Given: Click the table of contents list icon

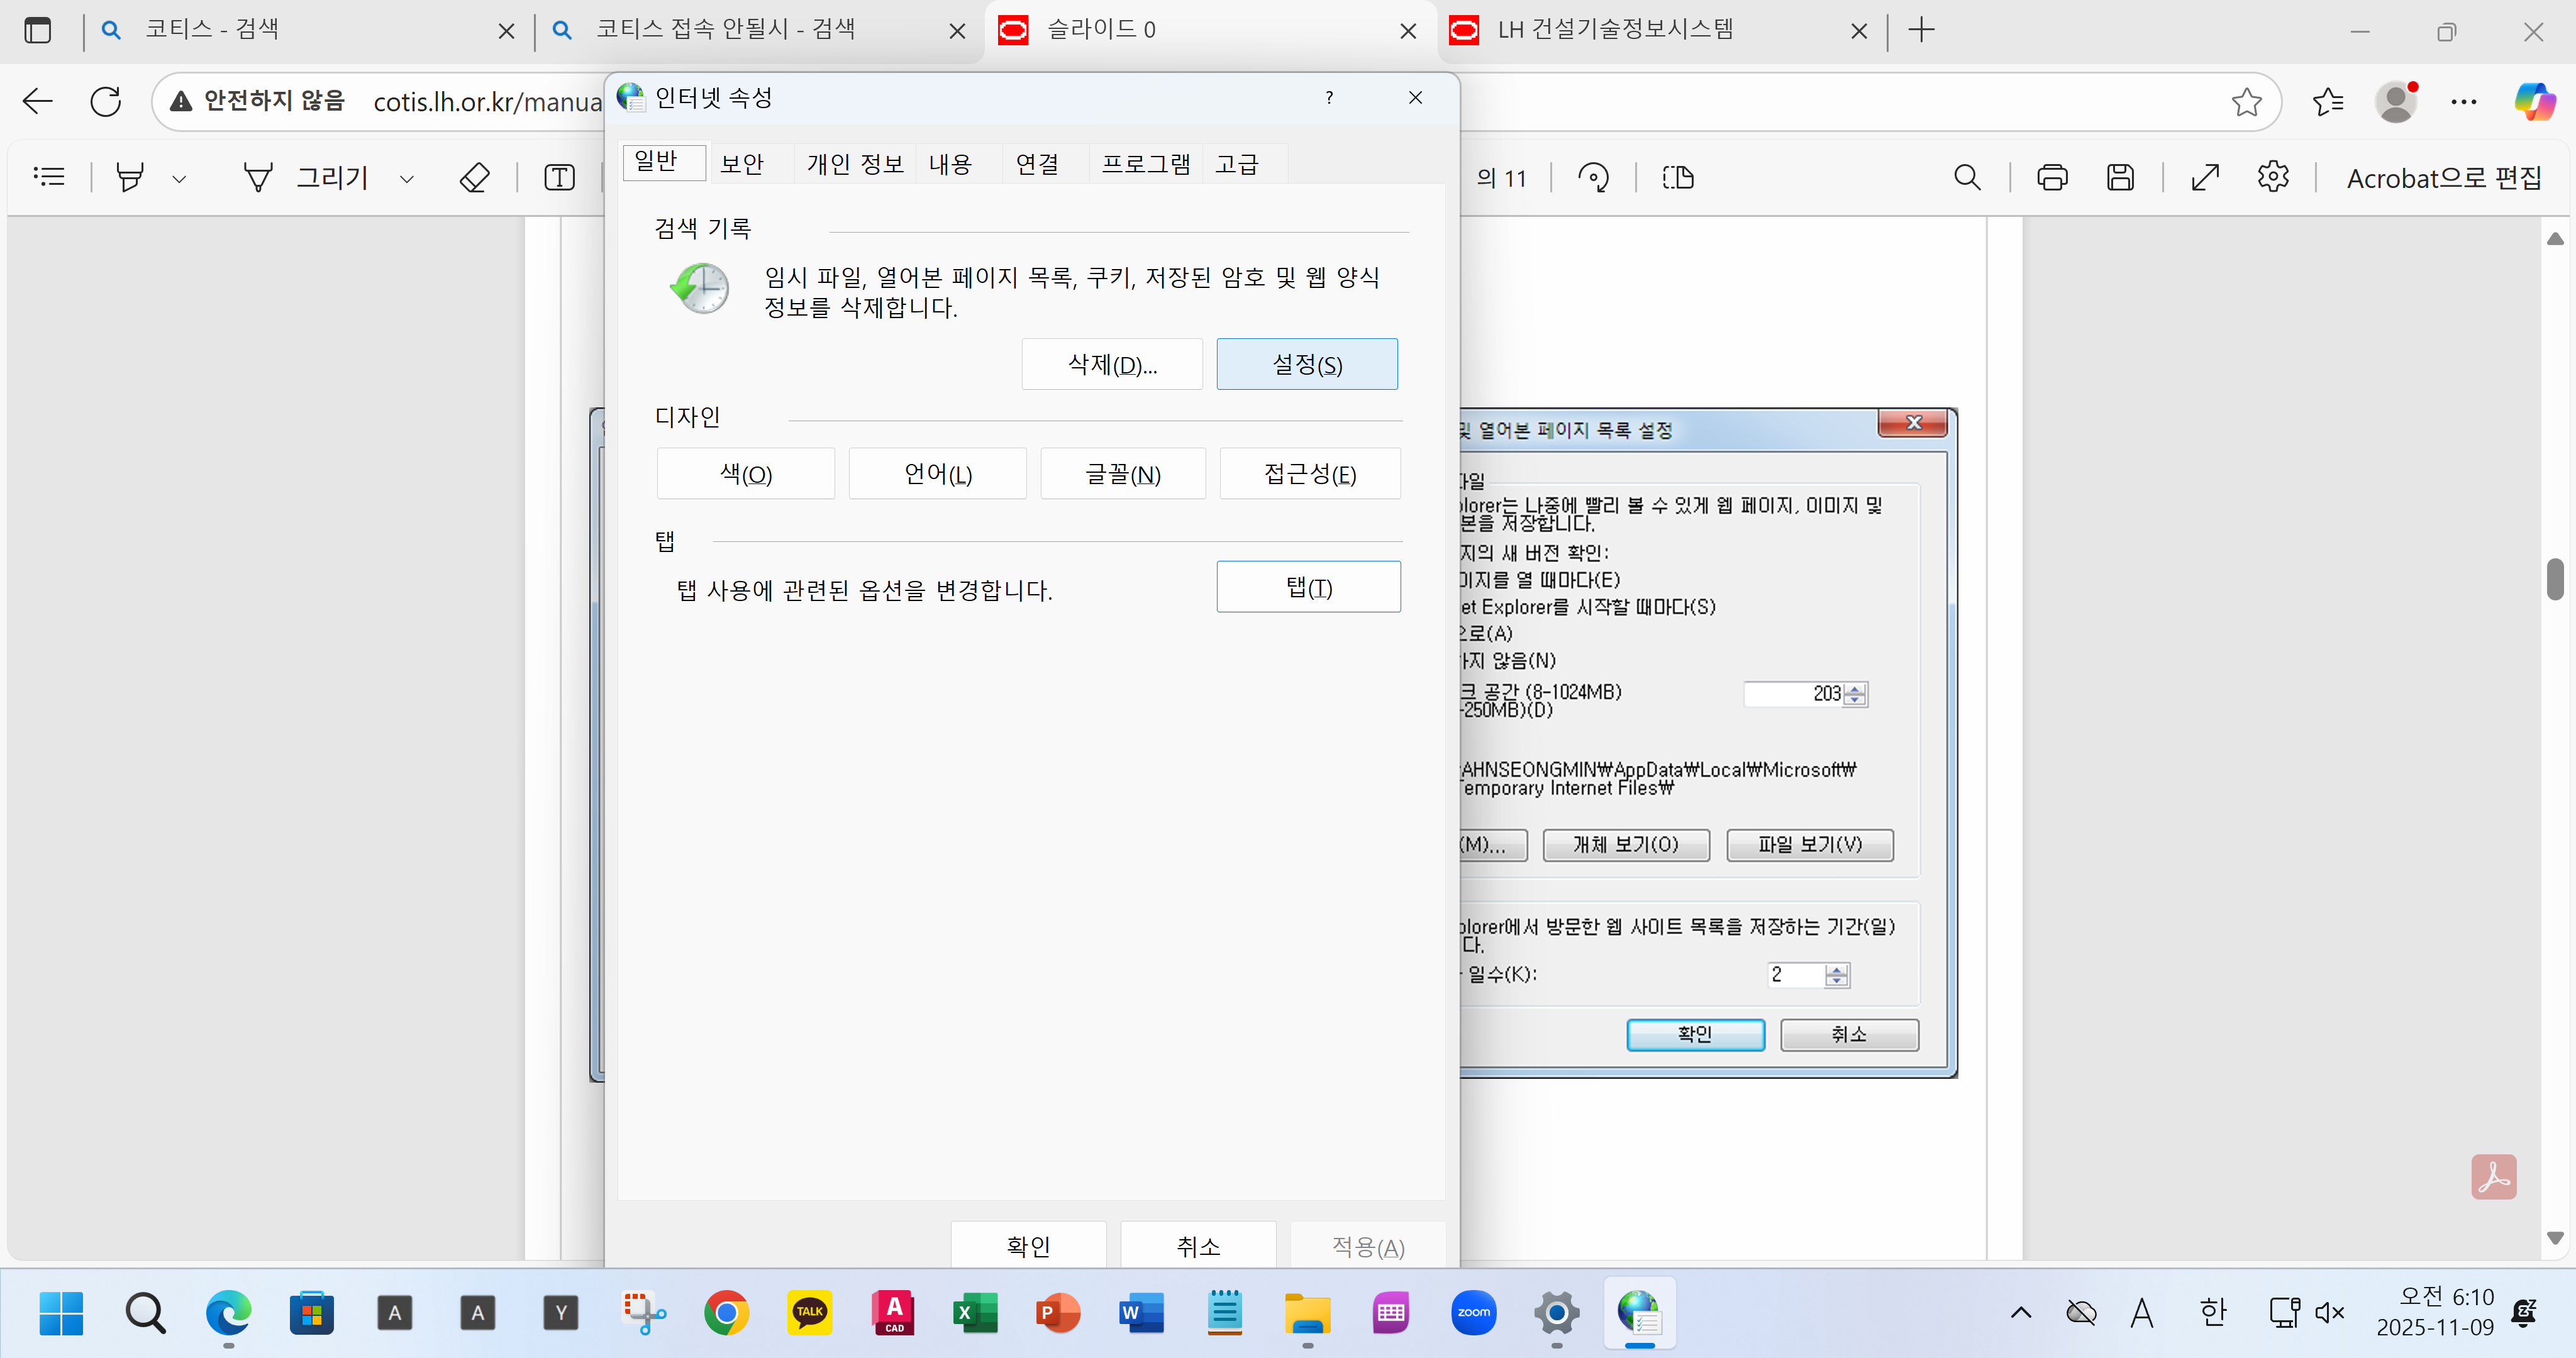Looking at the screenshot, I should click(48, 177).
